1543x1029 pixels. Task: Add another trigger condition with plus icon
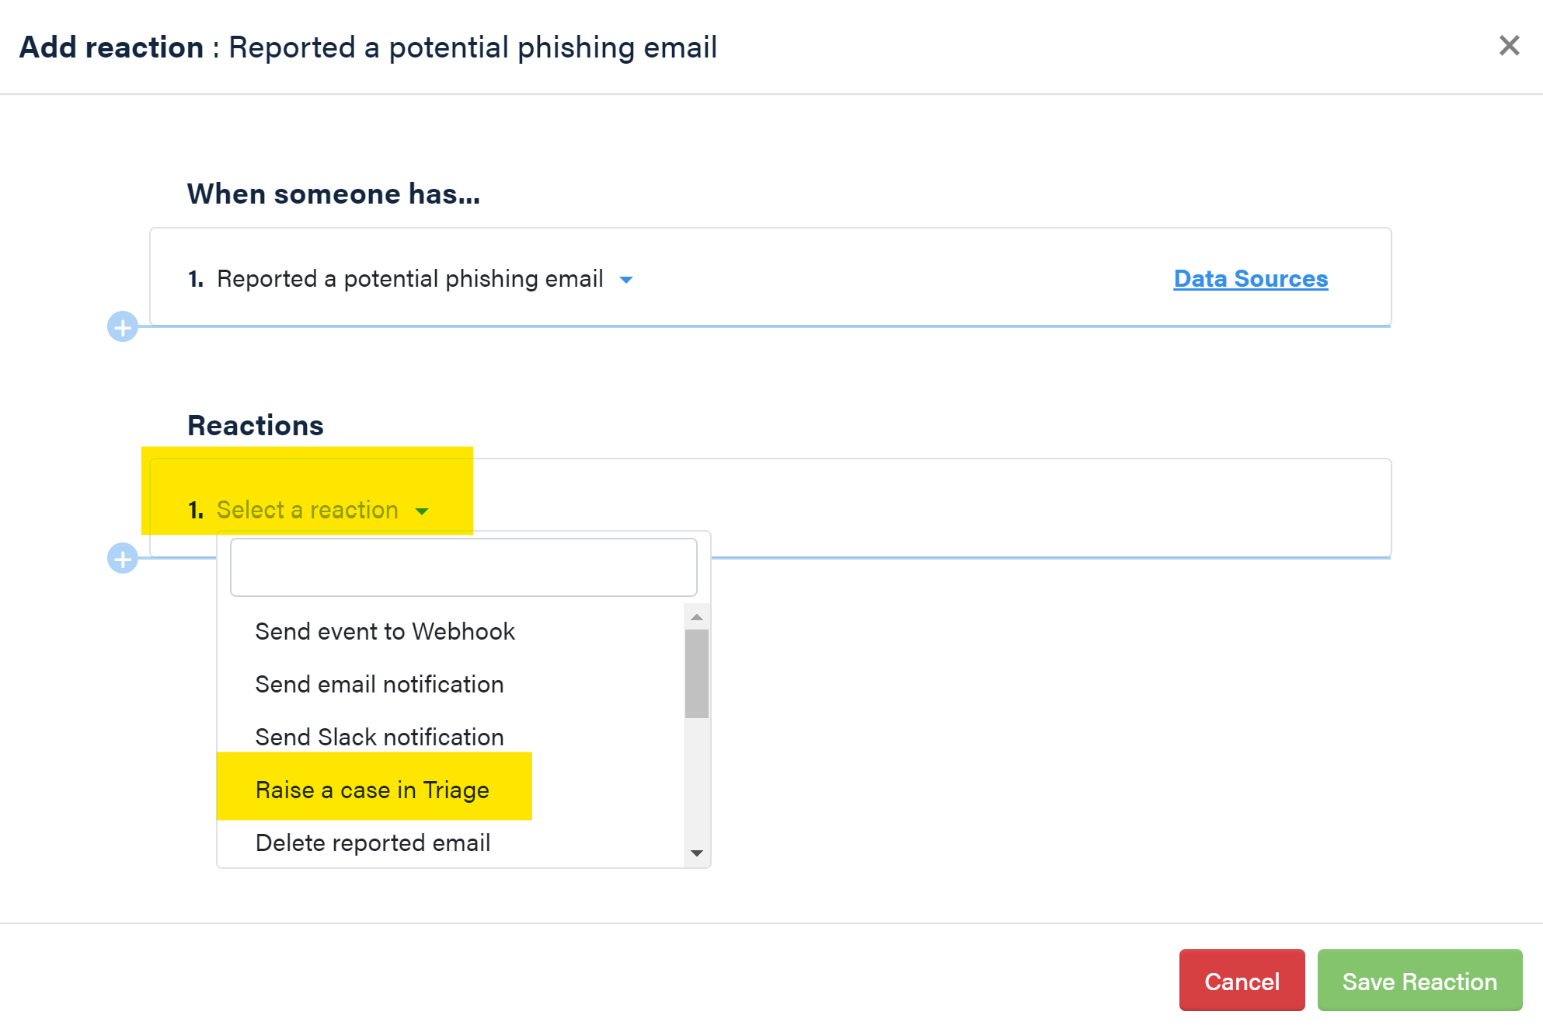pos(123,326)
